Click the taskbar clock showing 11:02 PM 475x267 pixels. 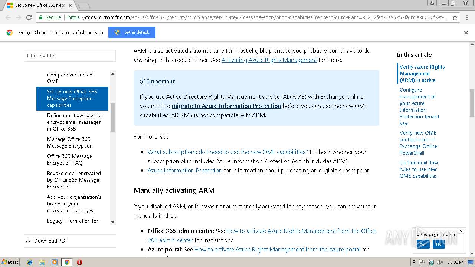click(x=456, y=262)
